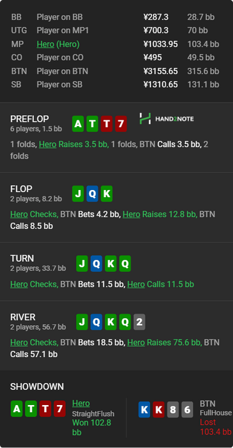Click the SHOWDOWN section heading
233x448 pixels.
[37, 387]
